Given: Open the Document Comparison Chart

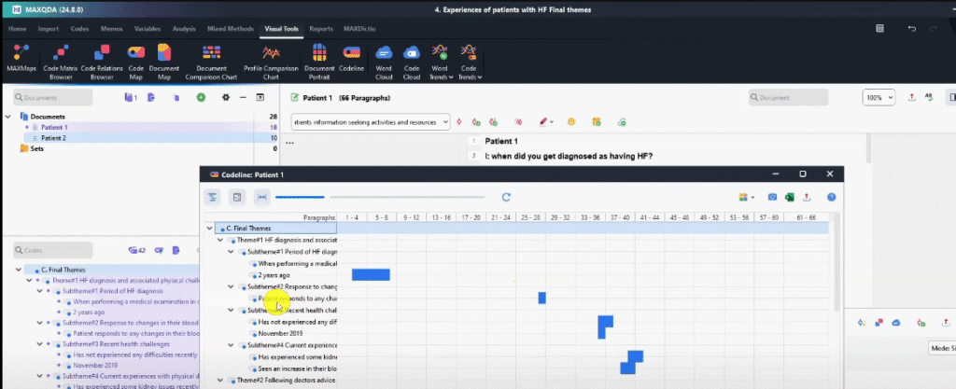Looking at the screenshot, I should coord(212,62).
